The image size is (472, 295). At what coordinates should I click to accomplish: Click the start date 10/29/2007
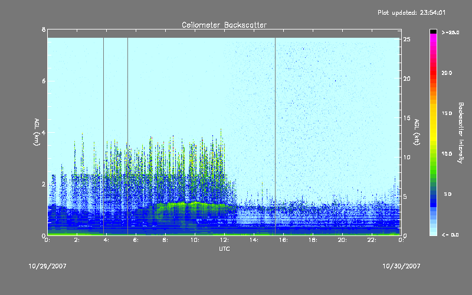[48, 266]
